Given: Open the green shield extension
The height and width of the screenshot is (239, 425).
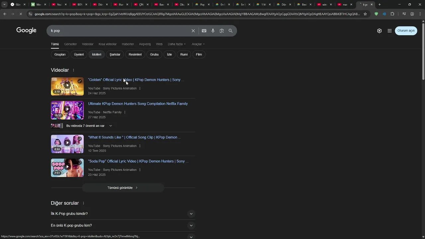Looking at the screenshot, I should (376, 14).
